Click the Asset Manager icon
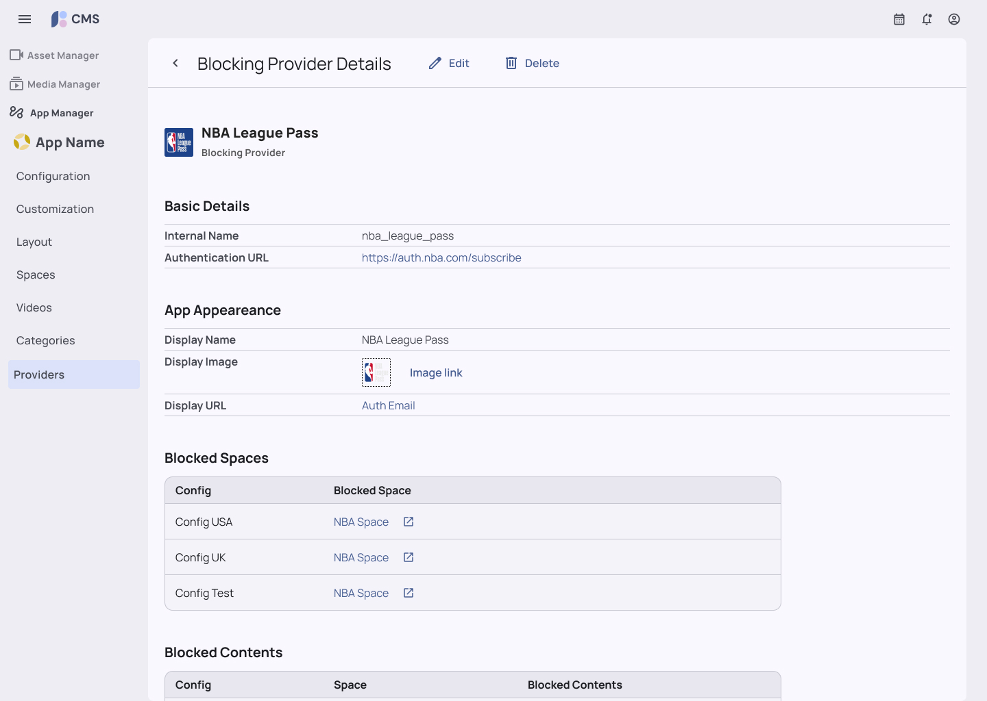Viewport: 987px width, 701px height. pos(16,55)
